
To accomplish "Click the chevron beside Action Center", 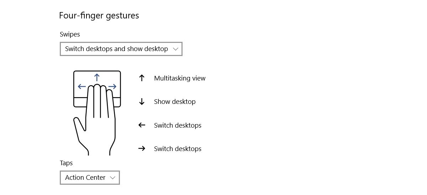I will pos(113,178).
